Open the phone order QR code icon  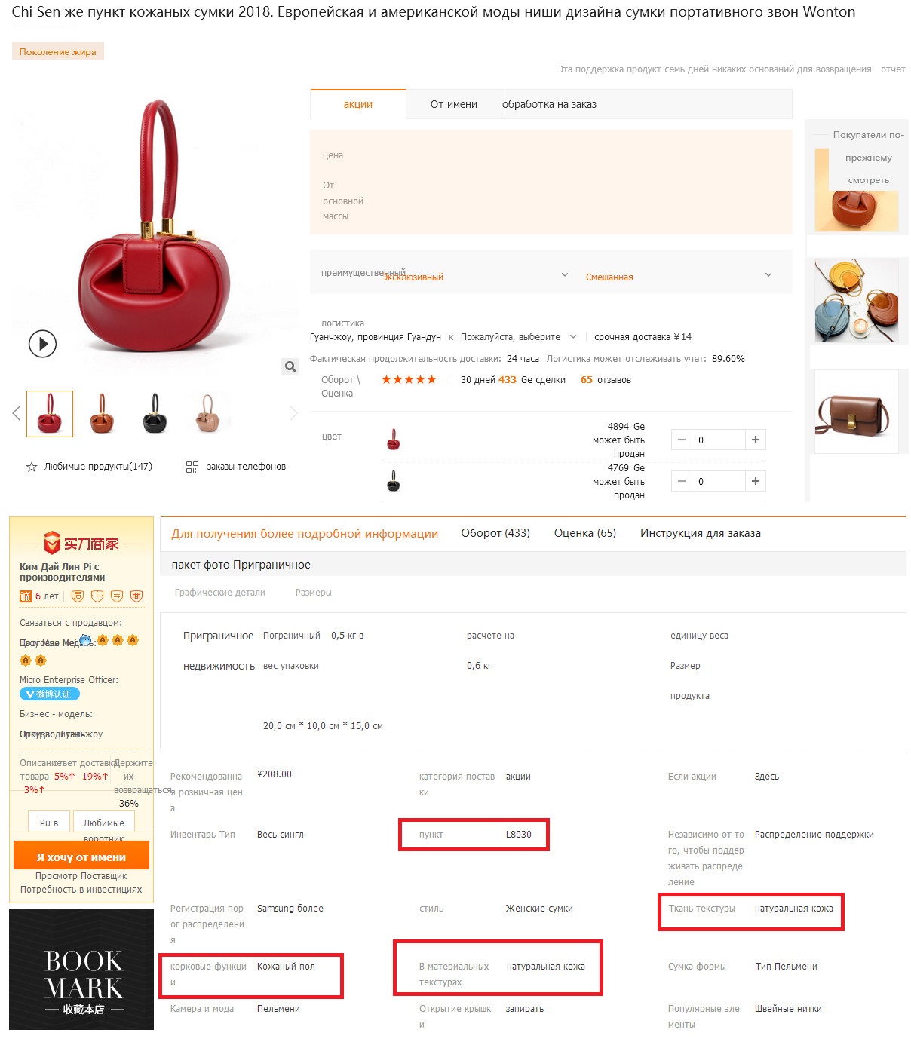coord(192,467)
